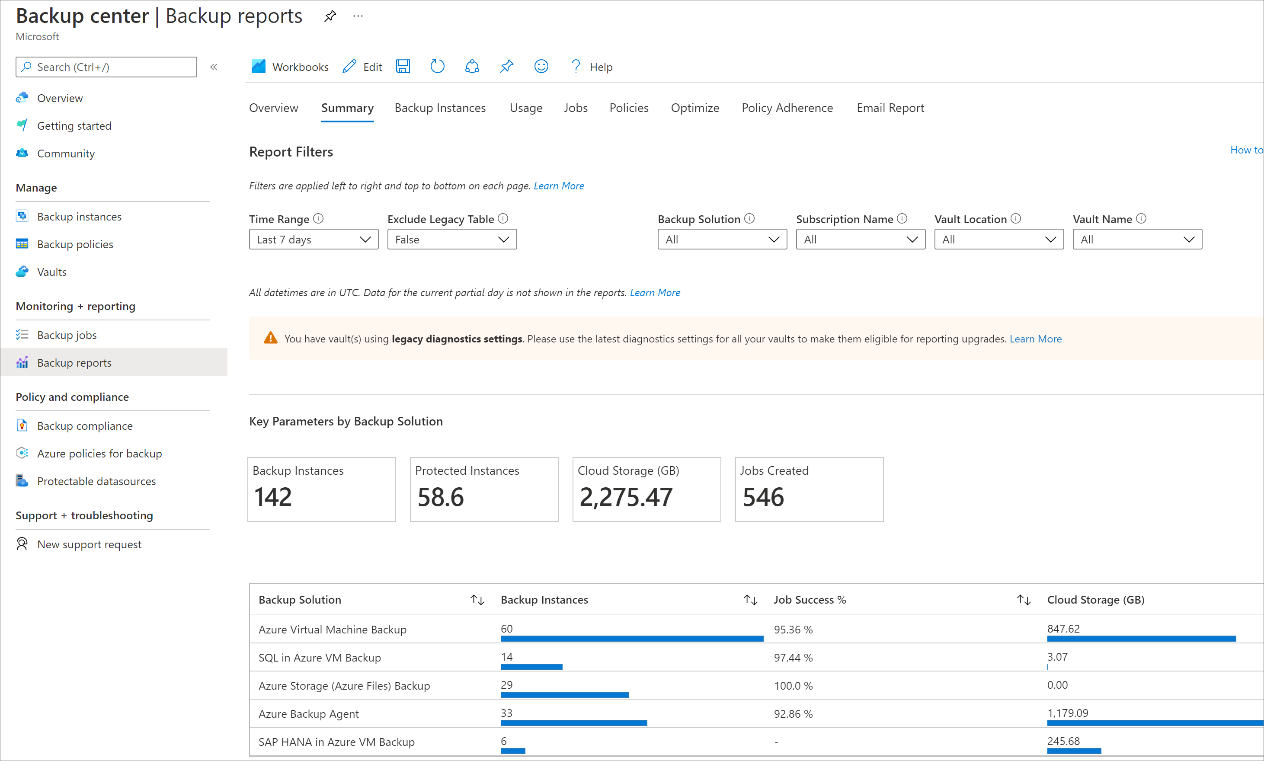
Task: Click the Subscription Name All dropdown
Action: pos(859,239)
